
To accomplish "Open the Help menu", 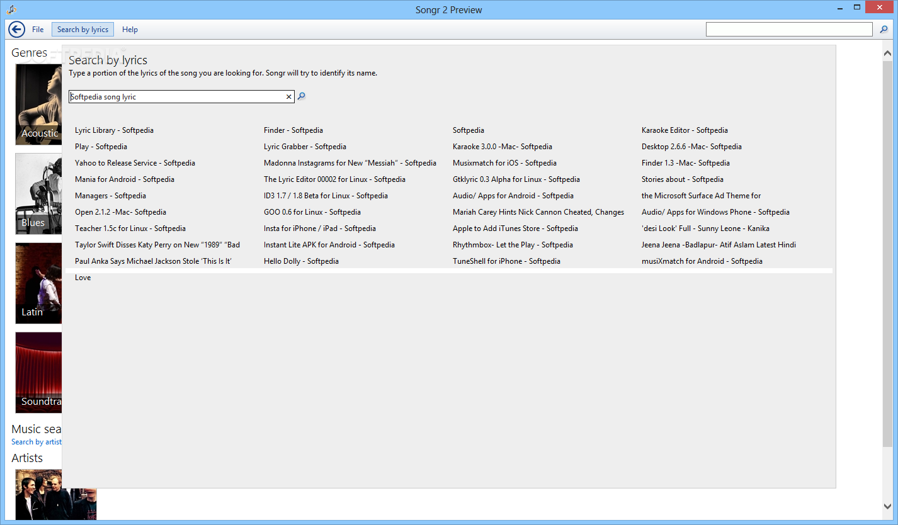I will click(x=130, y=30).
